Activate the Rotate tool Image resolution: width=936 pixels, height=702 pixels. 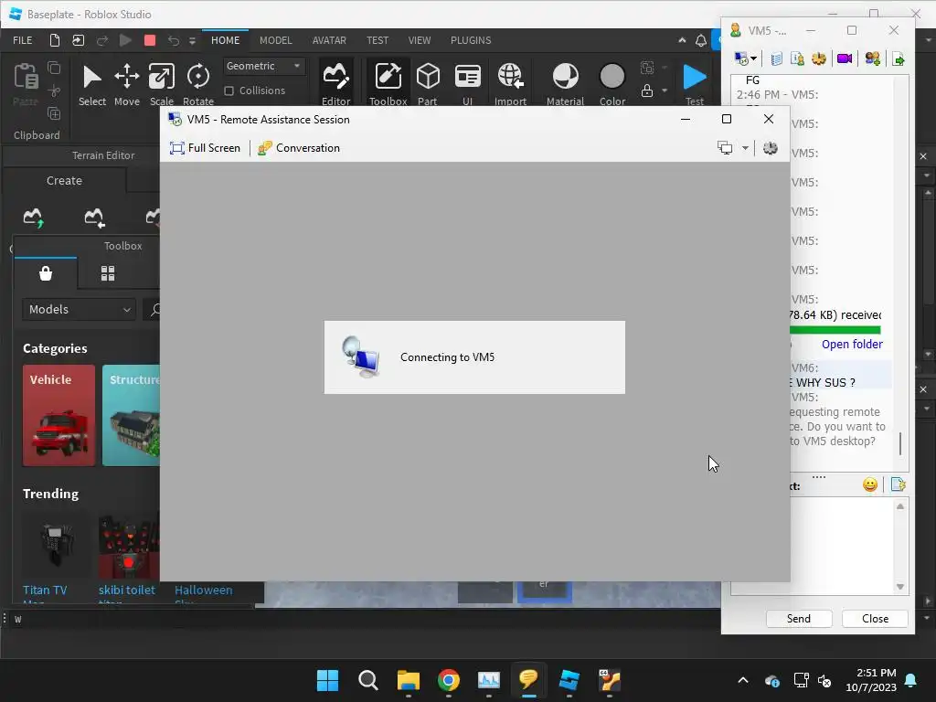[198, 85]
